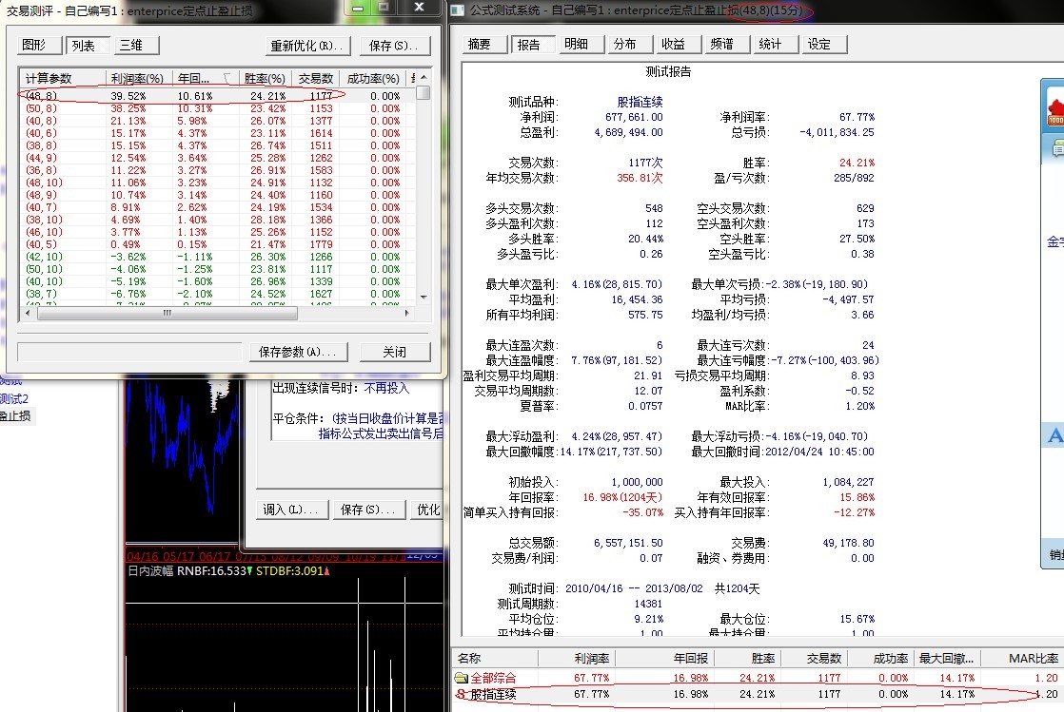The image size is (1064, 712).
Task: Click the 公式测试系统 window title icon
Action: pyautogui.click(x=458, y=10)
